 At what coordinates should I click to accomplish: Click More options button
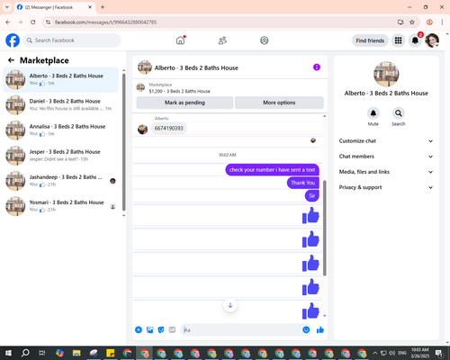[279, 103]
